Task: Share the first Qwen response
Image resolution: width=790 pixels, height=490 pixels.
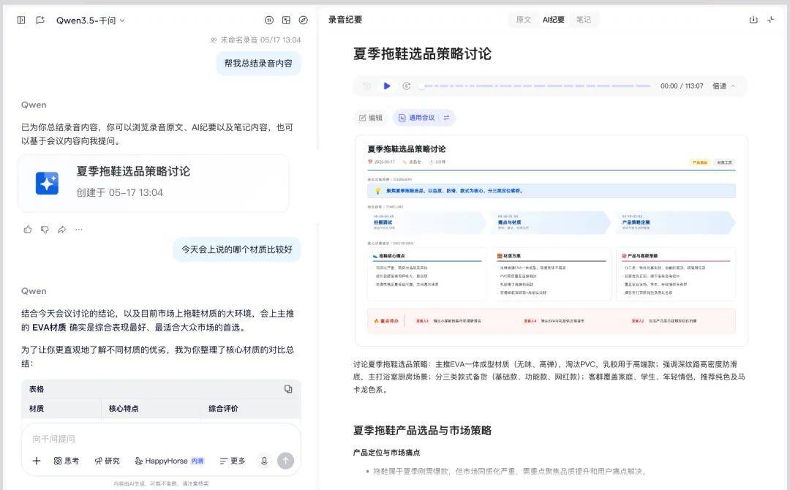Action: click(62, 230)
